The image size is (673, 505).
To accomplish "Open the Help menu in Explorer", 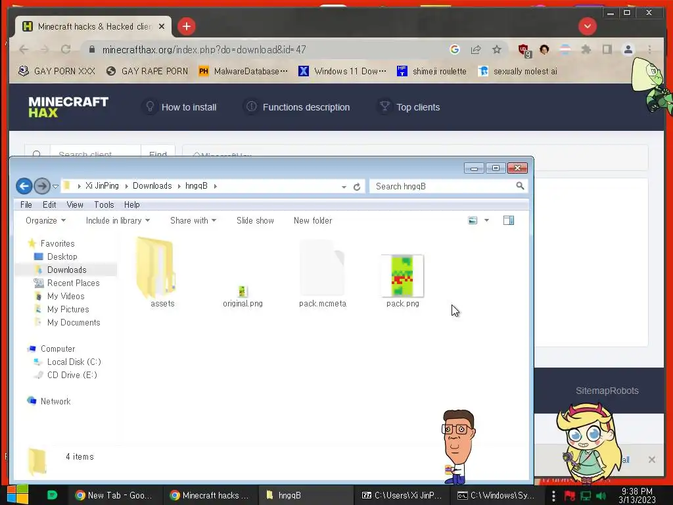I will 131,205.
